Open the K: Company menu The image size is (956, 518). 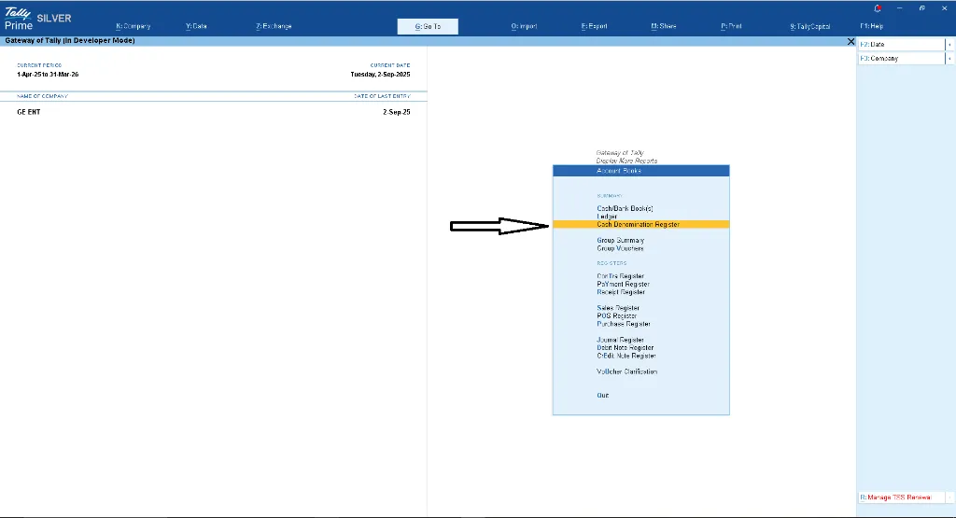(133, 26)
